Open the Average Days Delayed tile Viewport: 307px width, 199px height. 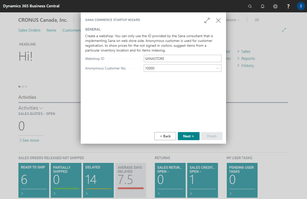point(130,180)
